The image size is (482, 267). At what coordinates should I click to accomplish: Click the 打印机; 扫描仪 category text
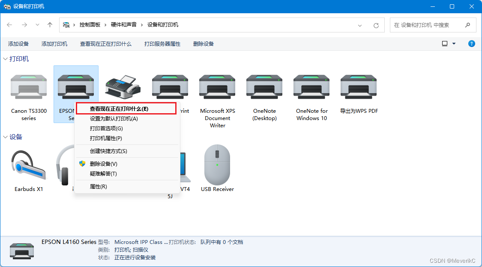coord(131,250)
